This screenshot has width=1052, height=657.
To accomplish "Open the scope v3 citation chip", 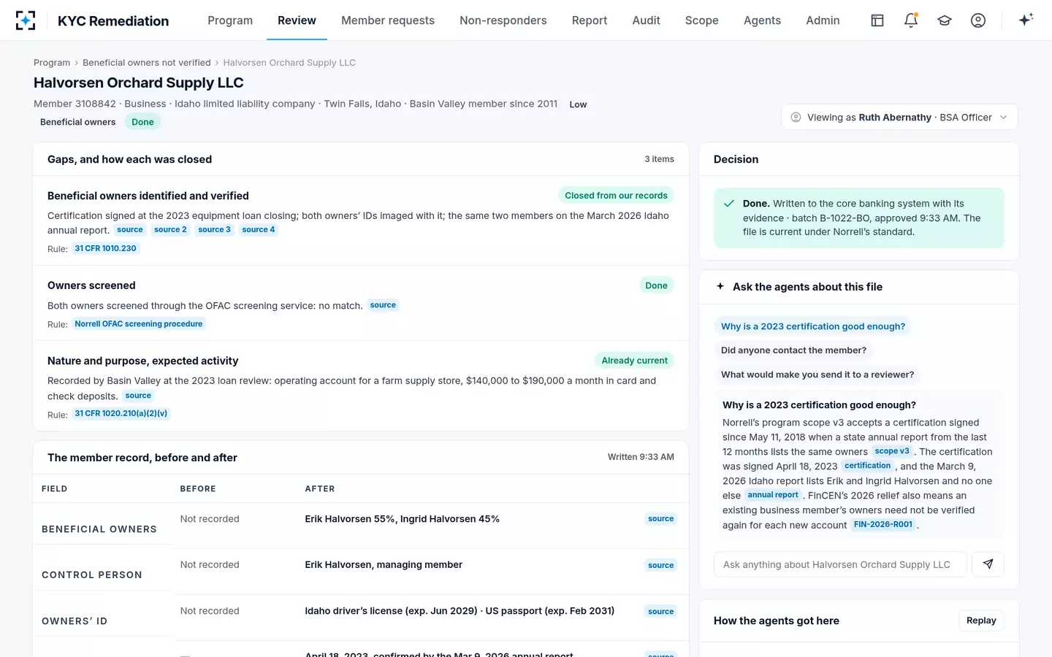I will (x=892, y=452).
